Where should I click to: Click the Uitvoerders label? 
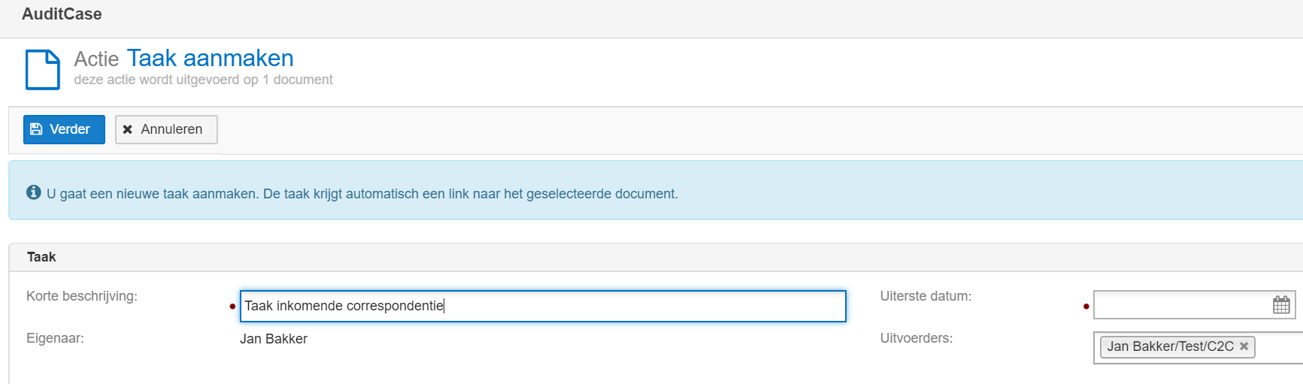click(917, 338)
